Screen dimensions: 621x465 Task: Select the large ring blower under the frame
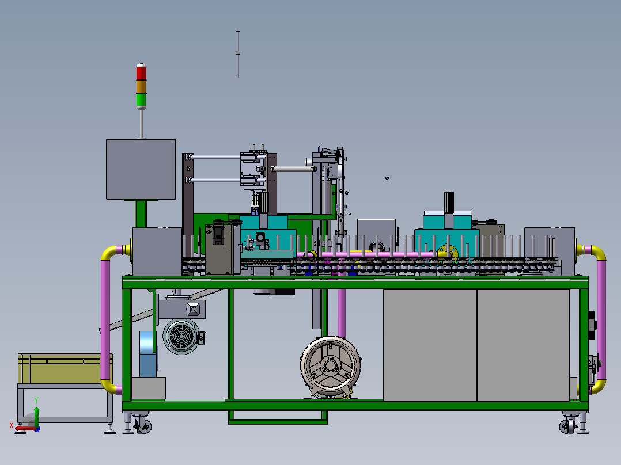point(331,366)
